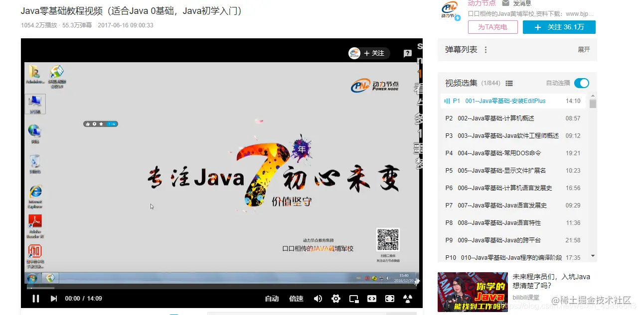The image size is (641, 315).
Task: Toggle the 自动连播 autoplay switch
Action: tap(581, 83)
